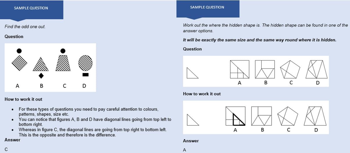350x153 pixels.
Task: Click the bold highlighted triangle in the solution
Action: [x=238, y=119]
